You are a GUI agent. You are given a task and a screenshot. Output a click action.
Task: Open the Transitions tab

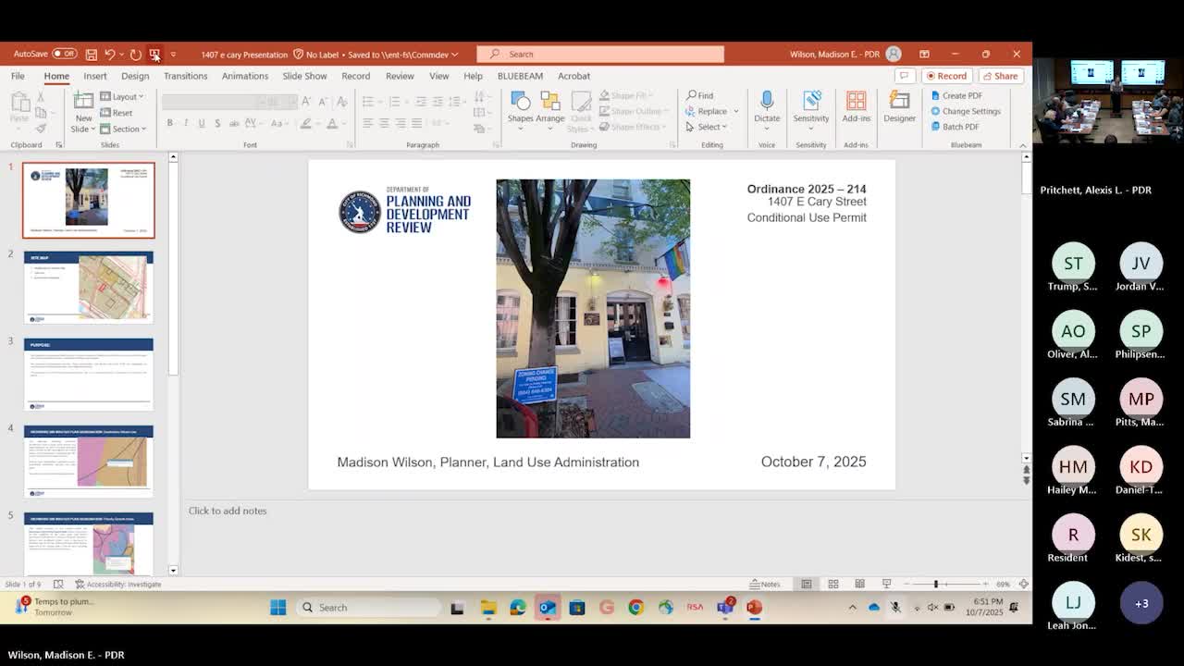tap(185, 76)
